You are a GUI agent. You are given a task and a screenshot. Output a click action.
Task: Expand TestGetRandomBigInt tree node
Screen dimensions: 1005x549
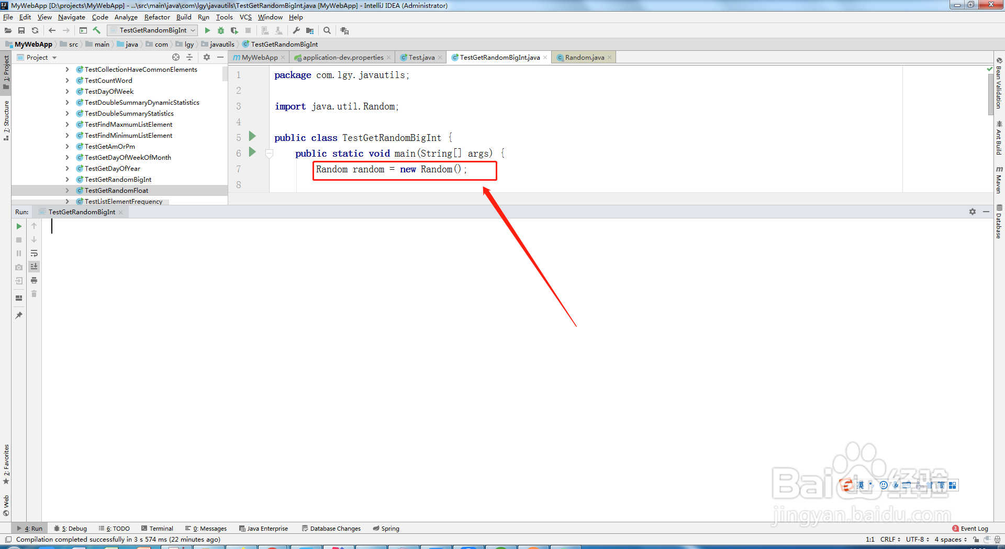(x=67, y=179)
